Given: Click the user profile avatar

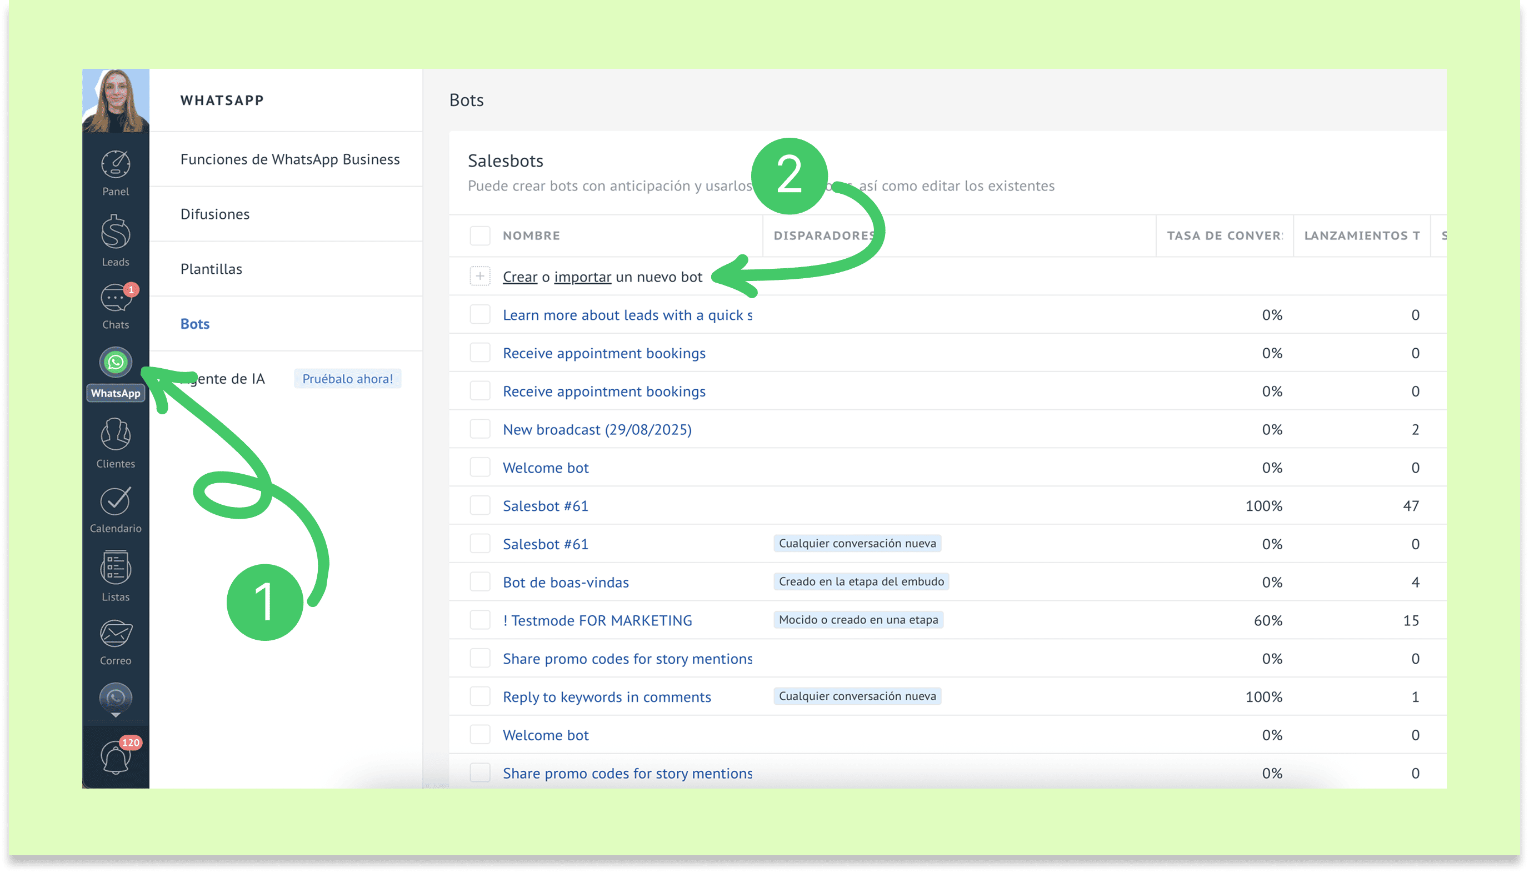Looking at the screenshot, I should click(115, 100).
